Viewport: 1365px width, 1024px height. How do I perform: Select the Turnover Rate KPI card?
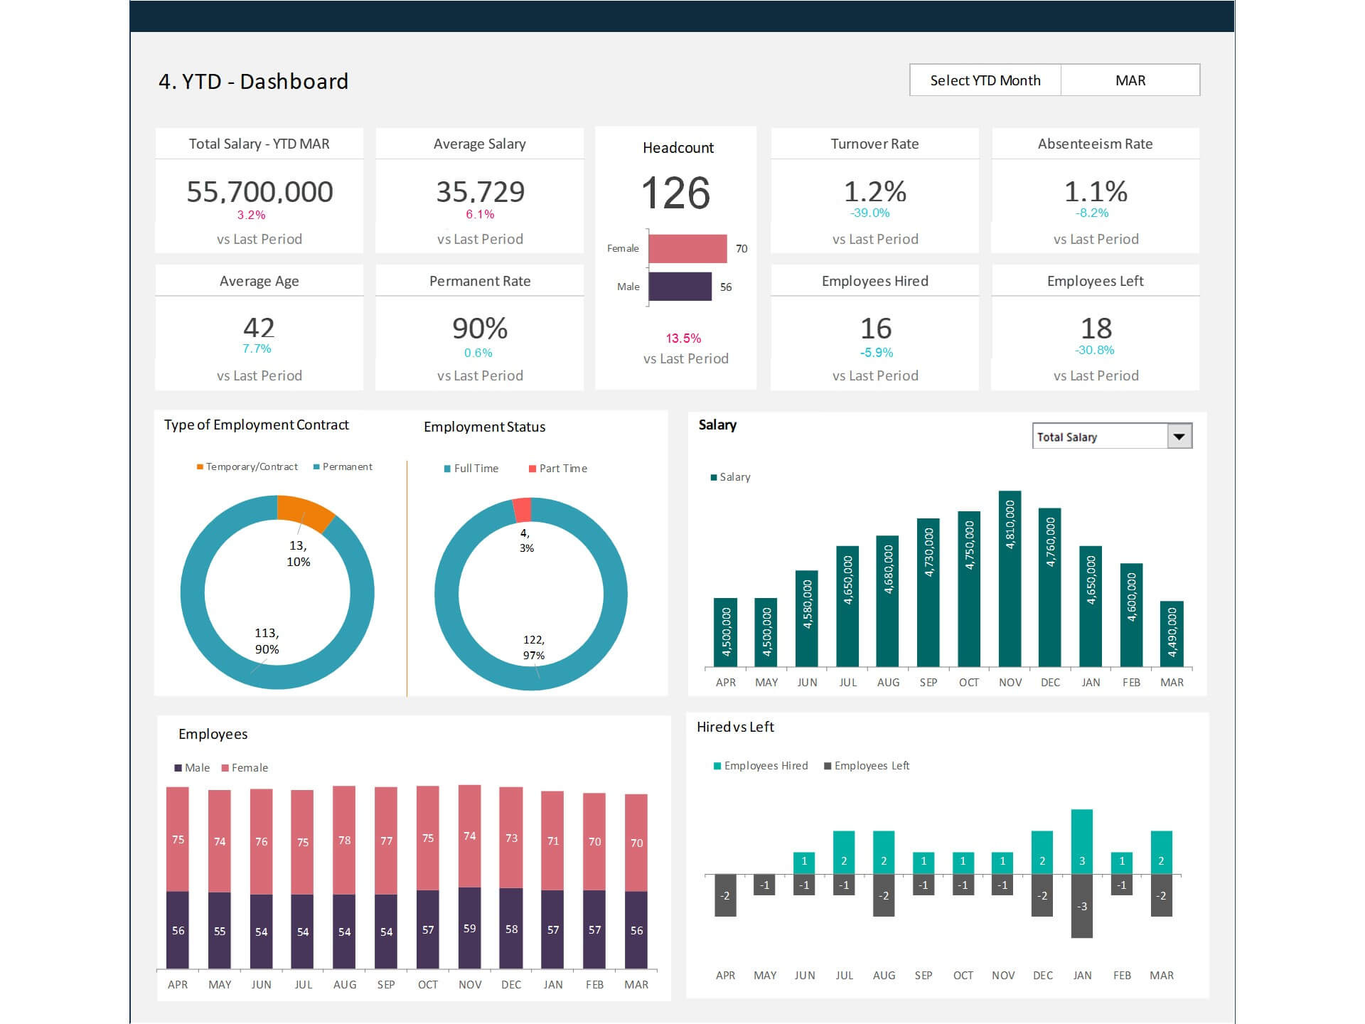point(874,192)
